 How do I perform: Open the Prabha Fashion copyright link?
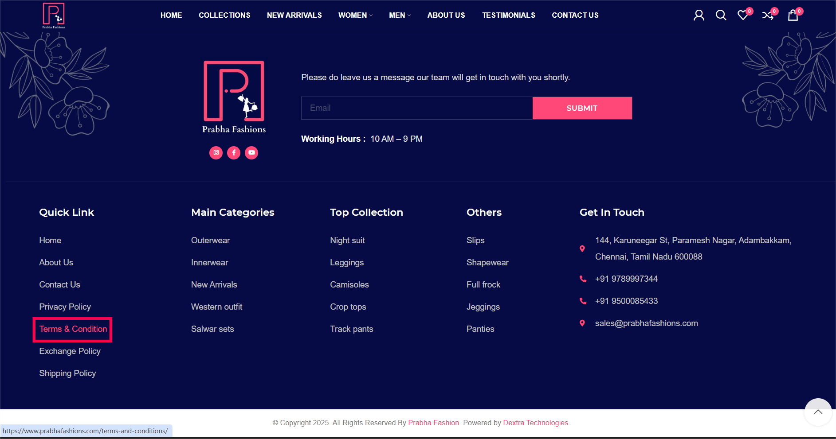pyautogui.click(x=434, y=423)
